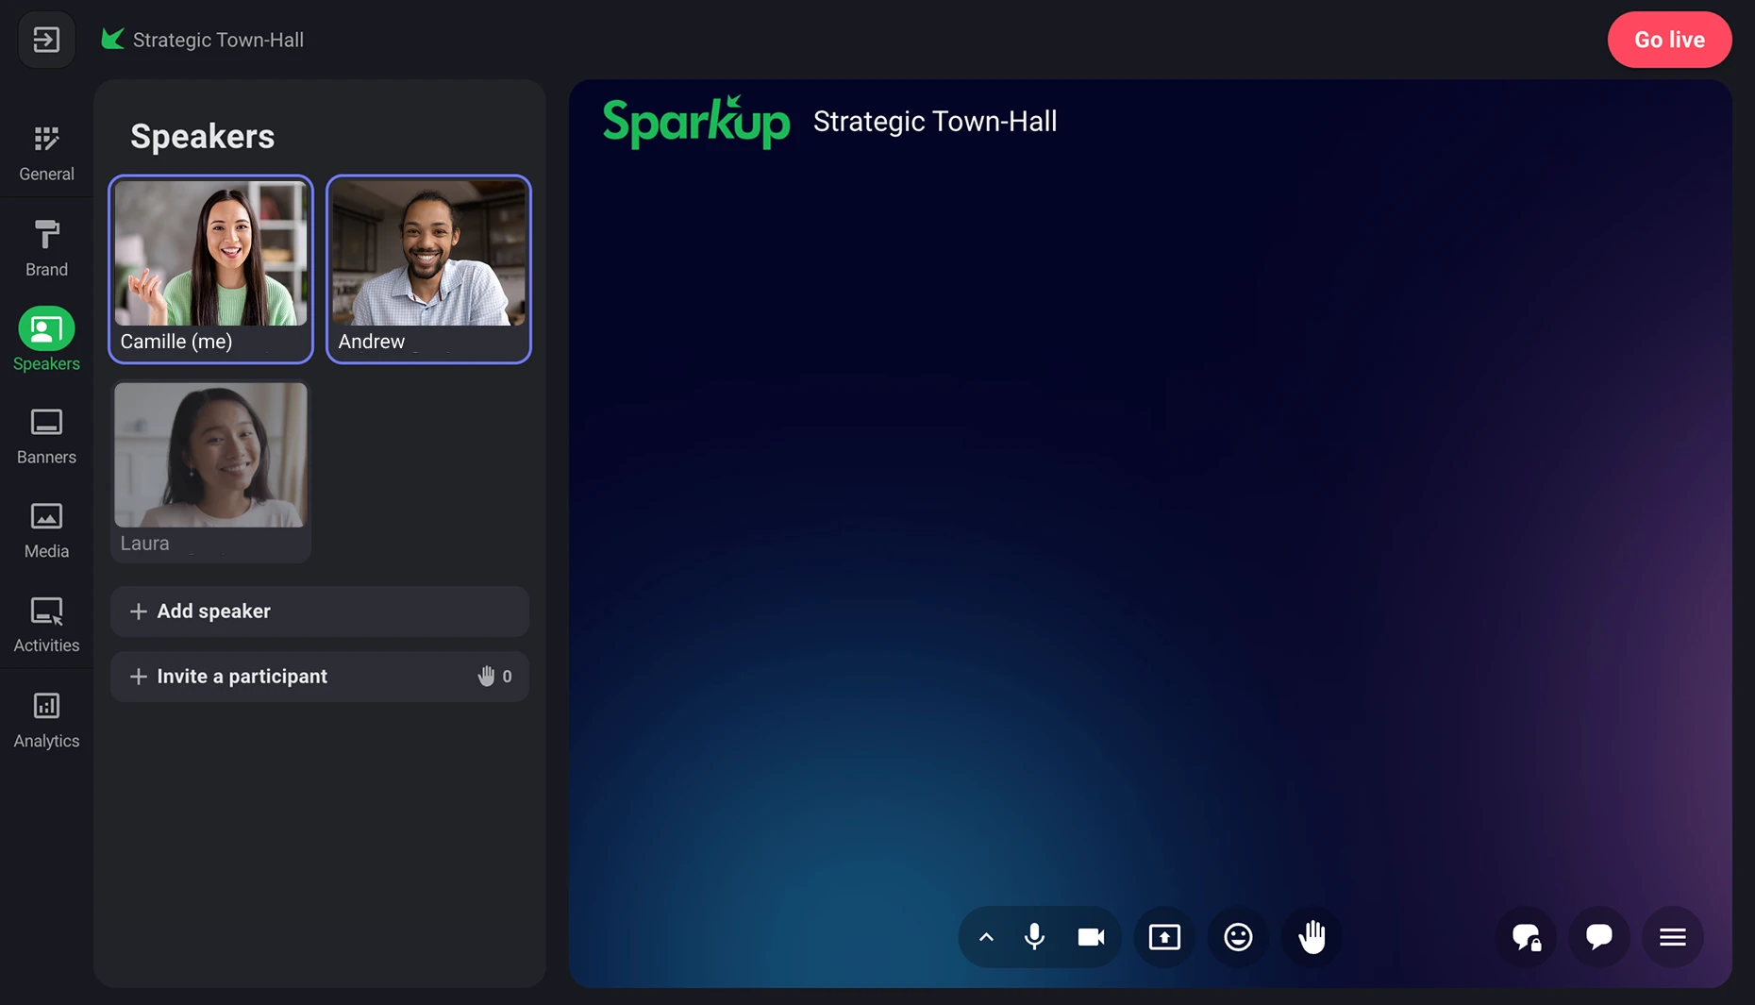Open the Analytics tab
The height and width of the screenshot is (1005, 1755).
coord(46,720)
